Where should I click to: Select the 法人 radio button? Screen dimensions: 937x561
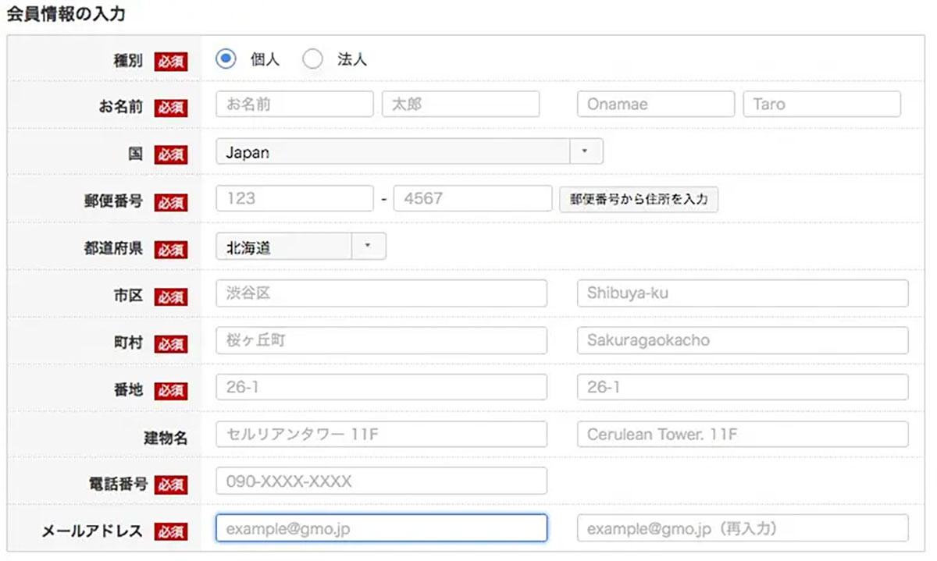[x=312, y=59]
